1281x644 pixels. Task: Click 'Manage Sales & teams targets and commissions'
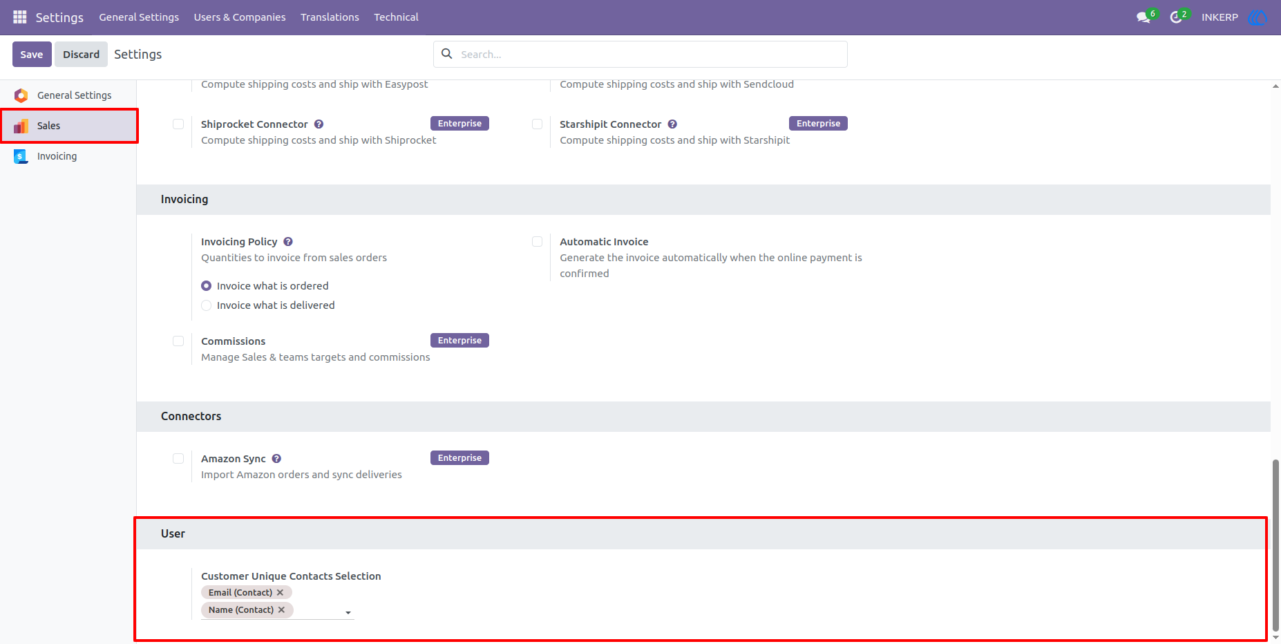tap(316, 357)
